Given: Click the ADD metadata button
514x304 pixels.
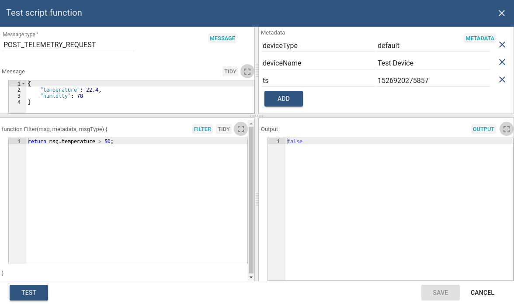Looking at the screenshot, I should 283,99.
